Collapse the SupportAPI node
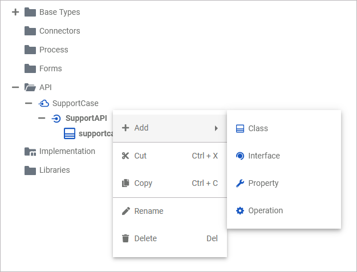 tap(42, 119)
